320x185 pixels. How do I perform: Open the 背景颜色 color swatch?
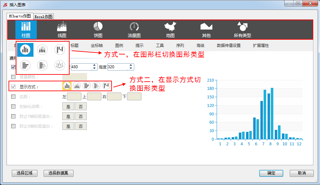(x=75, y=77)
